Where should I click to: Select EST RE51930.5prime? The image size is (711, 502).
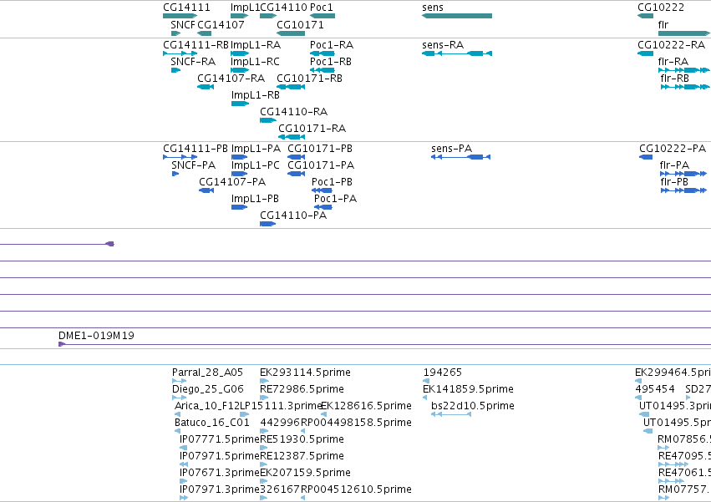pos(264,448)
